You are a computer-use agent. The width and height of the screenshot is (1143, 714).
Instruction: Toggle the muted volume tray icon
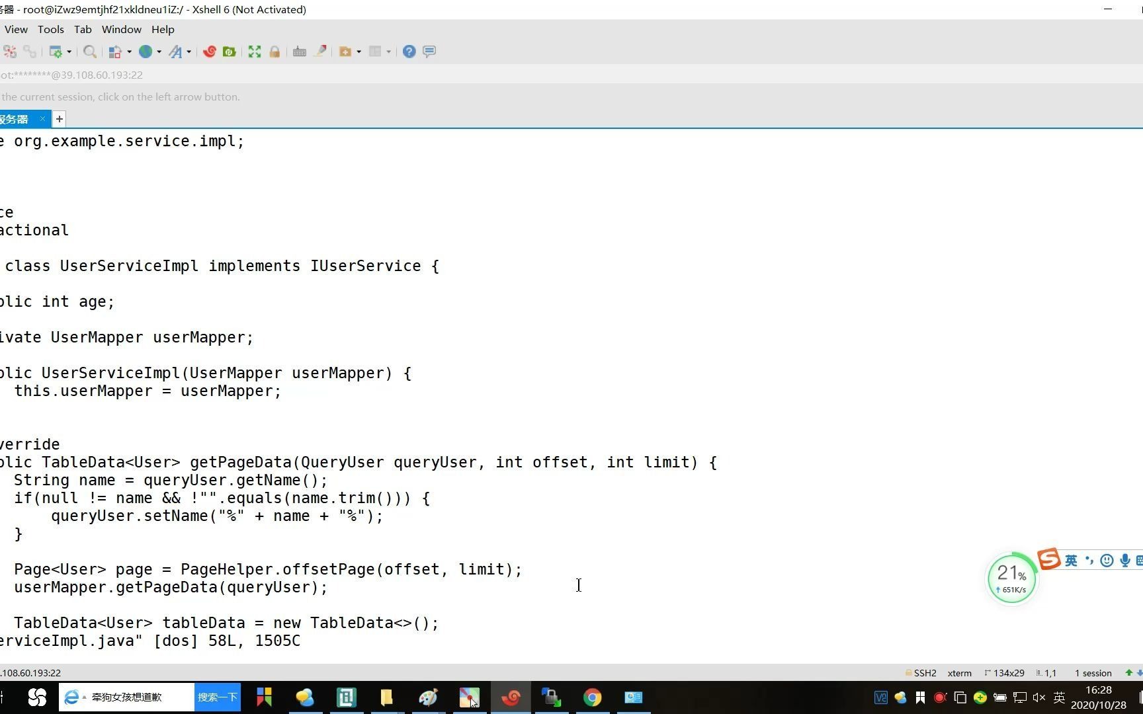[1039, 697]
